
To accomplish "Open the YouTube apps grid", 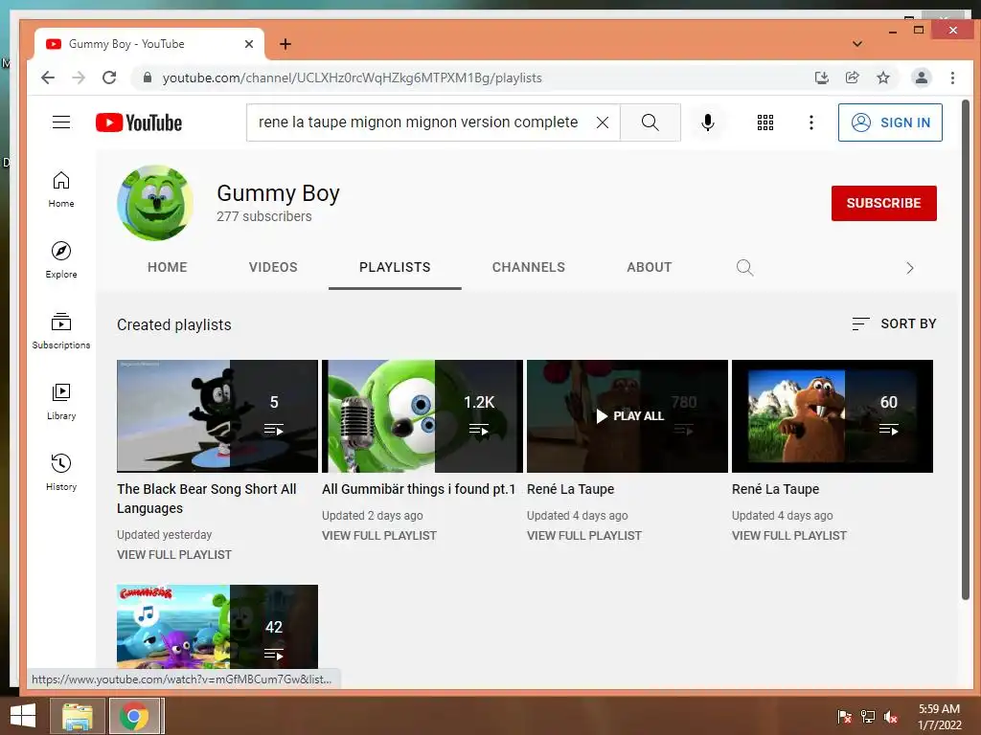I will (765, 122).
